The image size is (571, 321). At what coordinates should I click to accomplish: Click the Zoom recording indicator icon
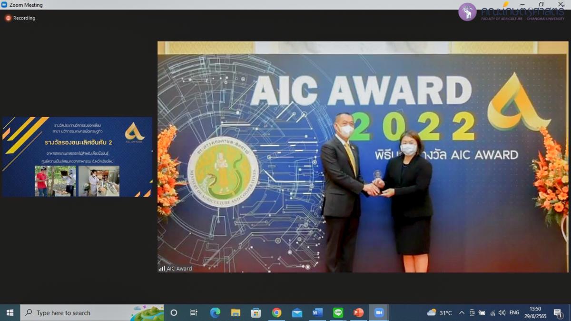[8, 18]
